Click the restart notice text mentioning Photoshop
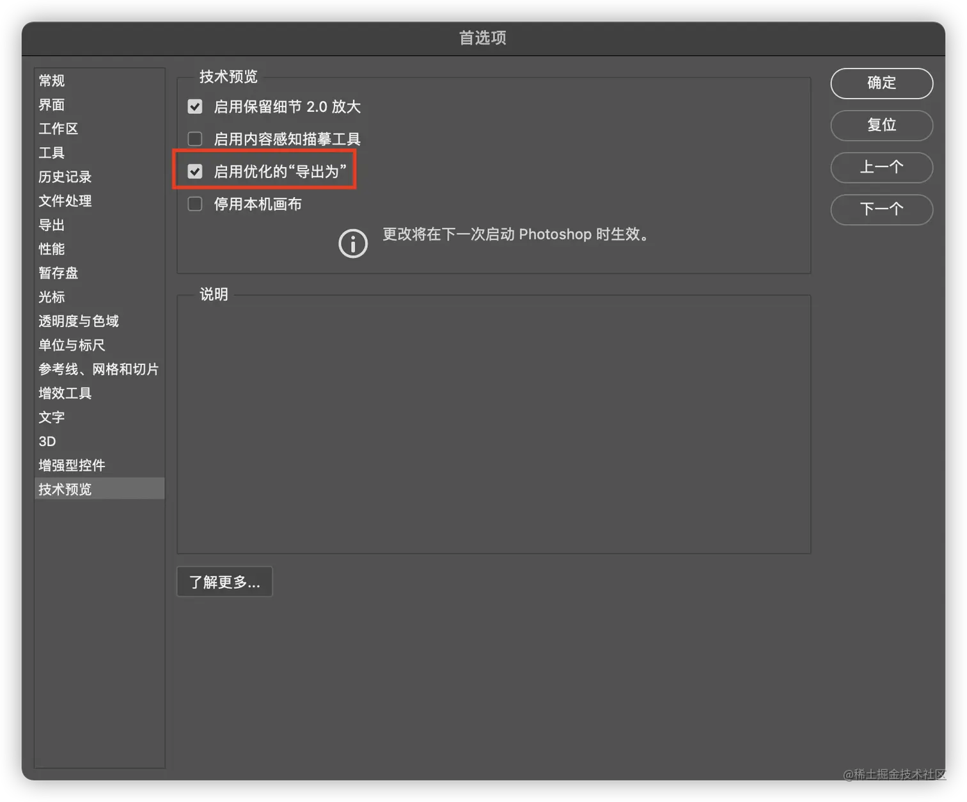967x802 pixels. 515,234
